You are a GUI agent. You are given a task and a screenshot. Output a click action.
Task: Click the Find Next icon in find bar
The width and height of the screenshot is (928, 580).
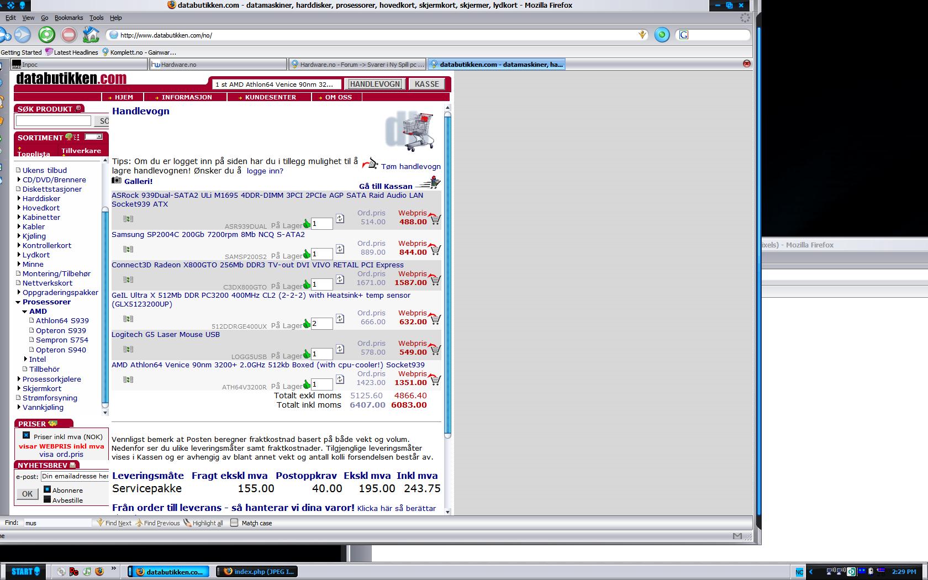click(x=114, y=523)
